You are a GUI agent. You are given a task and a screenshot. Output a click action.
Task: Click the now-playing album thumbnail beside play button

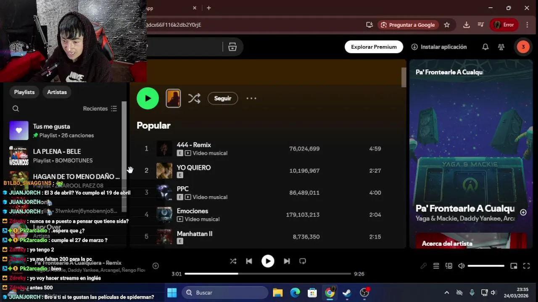(173, 99)
